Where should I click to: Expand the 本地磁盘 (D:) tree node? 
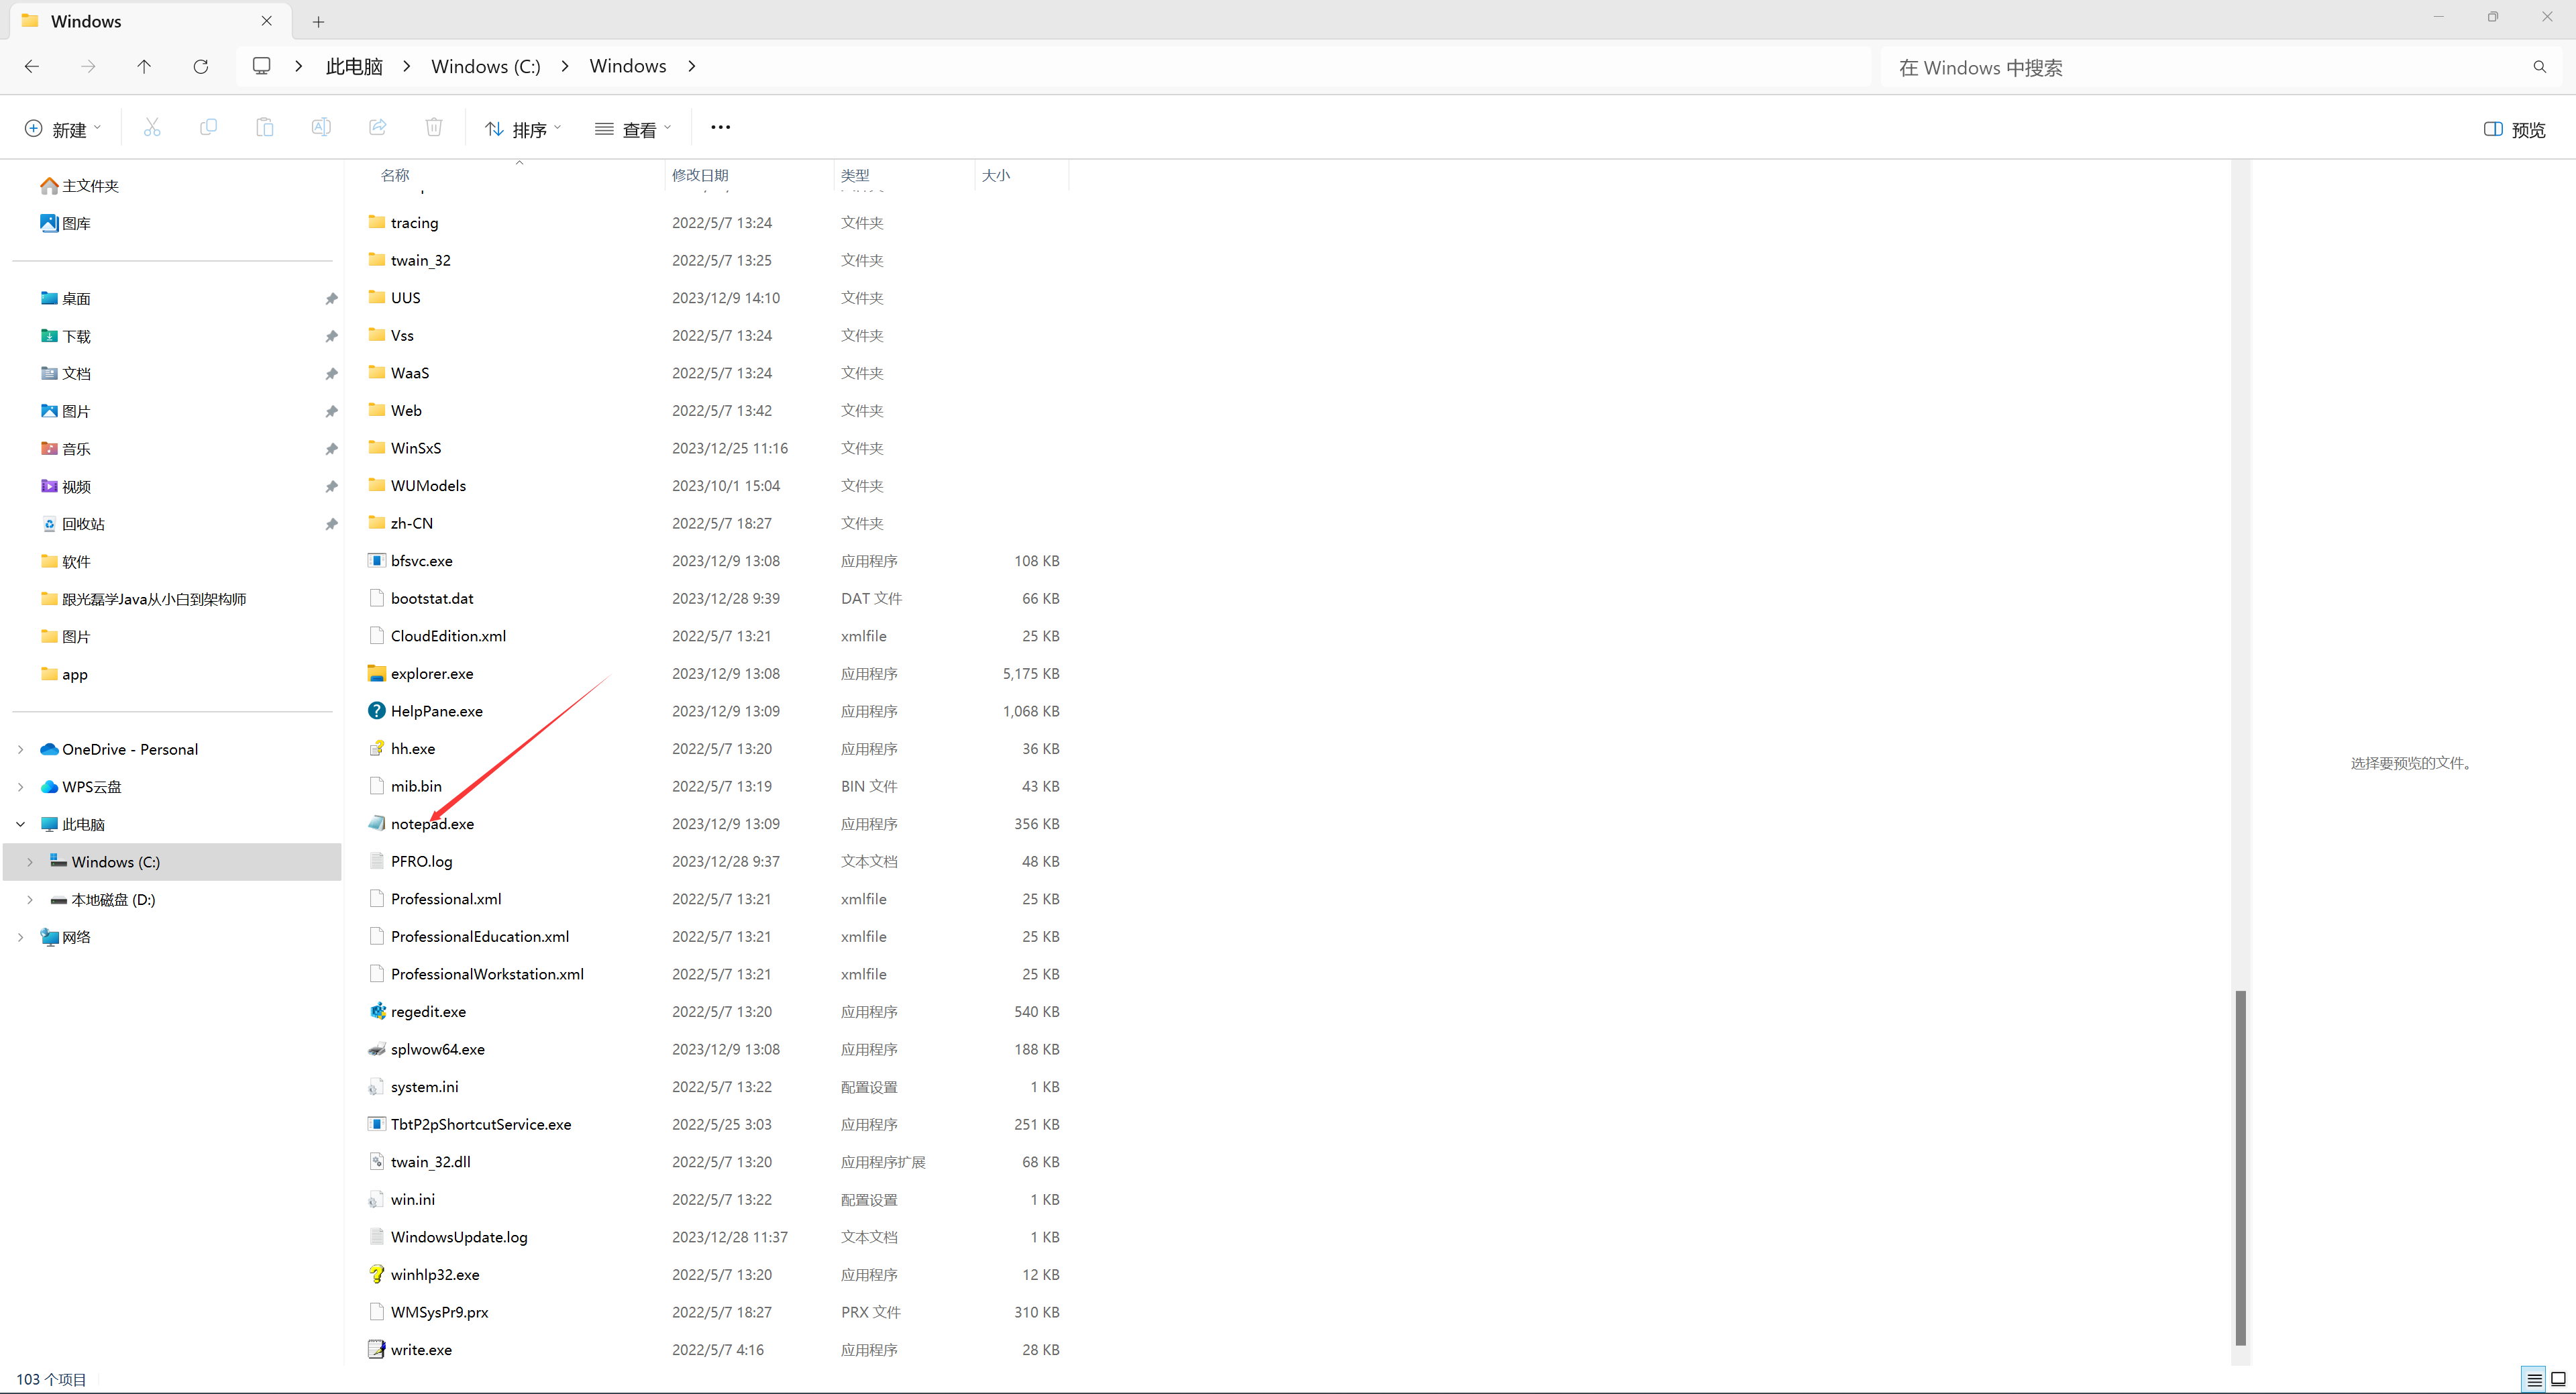[30, 899]
